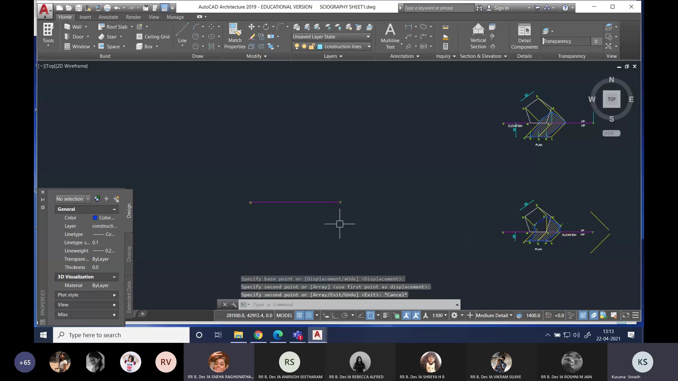Toggle off the construction lines layer lightbulb
Viewport: 678px width, 381px height.
pyautogui.click(x=297, y=46)
